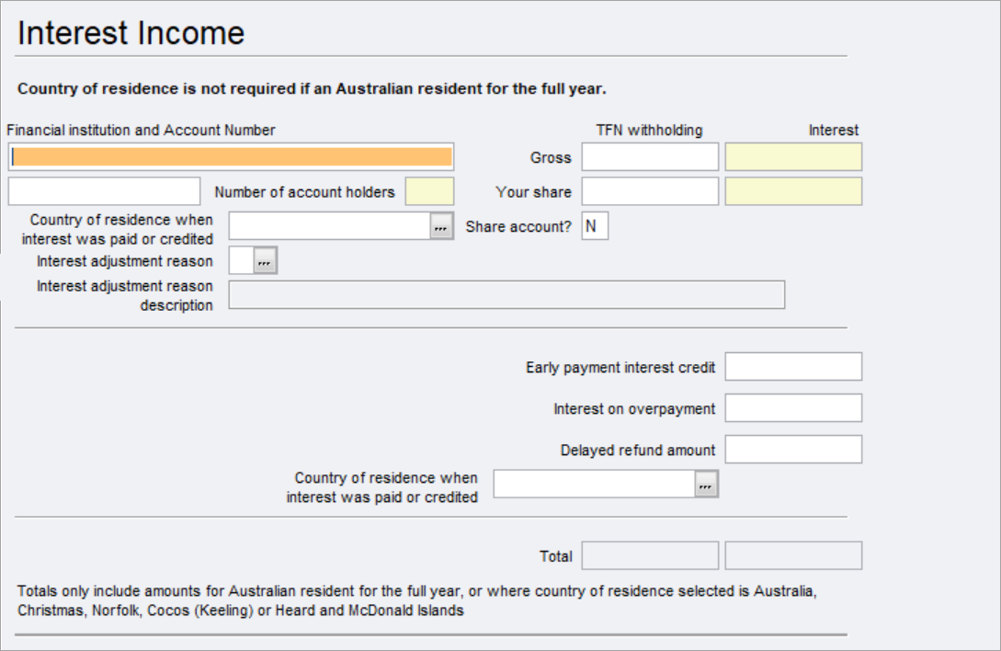The width and height of the screenshot is (1001, 651).
Task: Click the Delayed refund amount field
Action: coord(792,449)
